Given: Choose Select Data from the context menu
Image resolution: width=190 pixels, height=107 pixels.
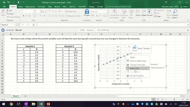Looking at the screenshot, I should (138, 68).
